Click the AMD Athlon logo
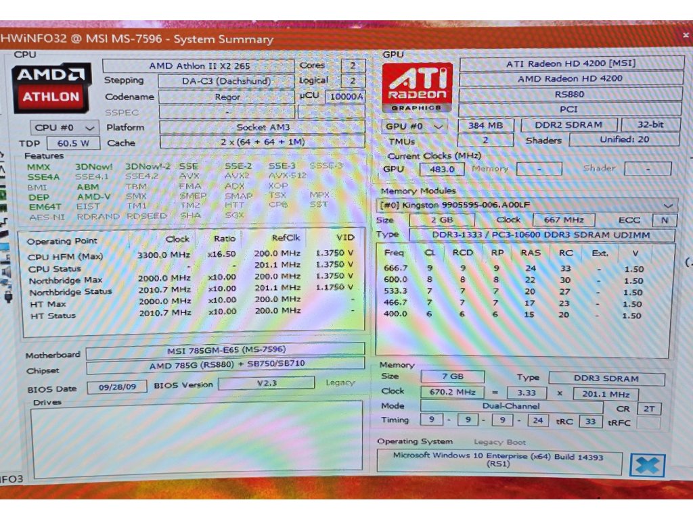The height and width of the screenshot is (519, 693). point(51,87)
